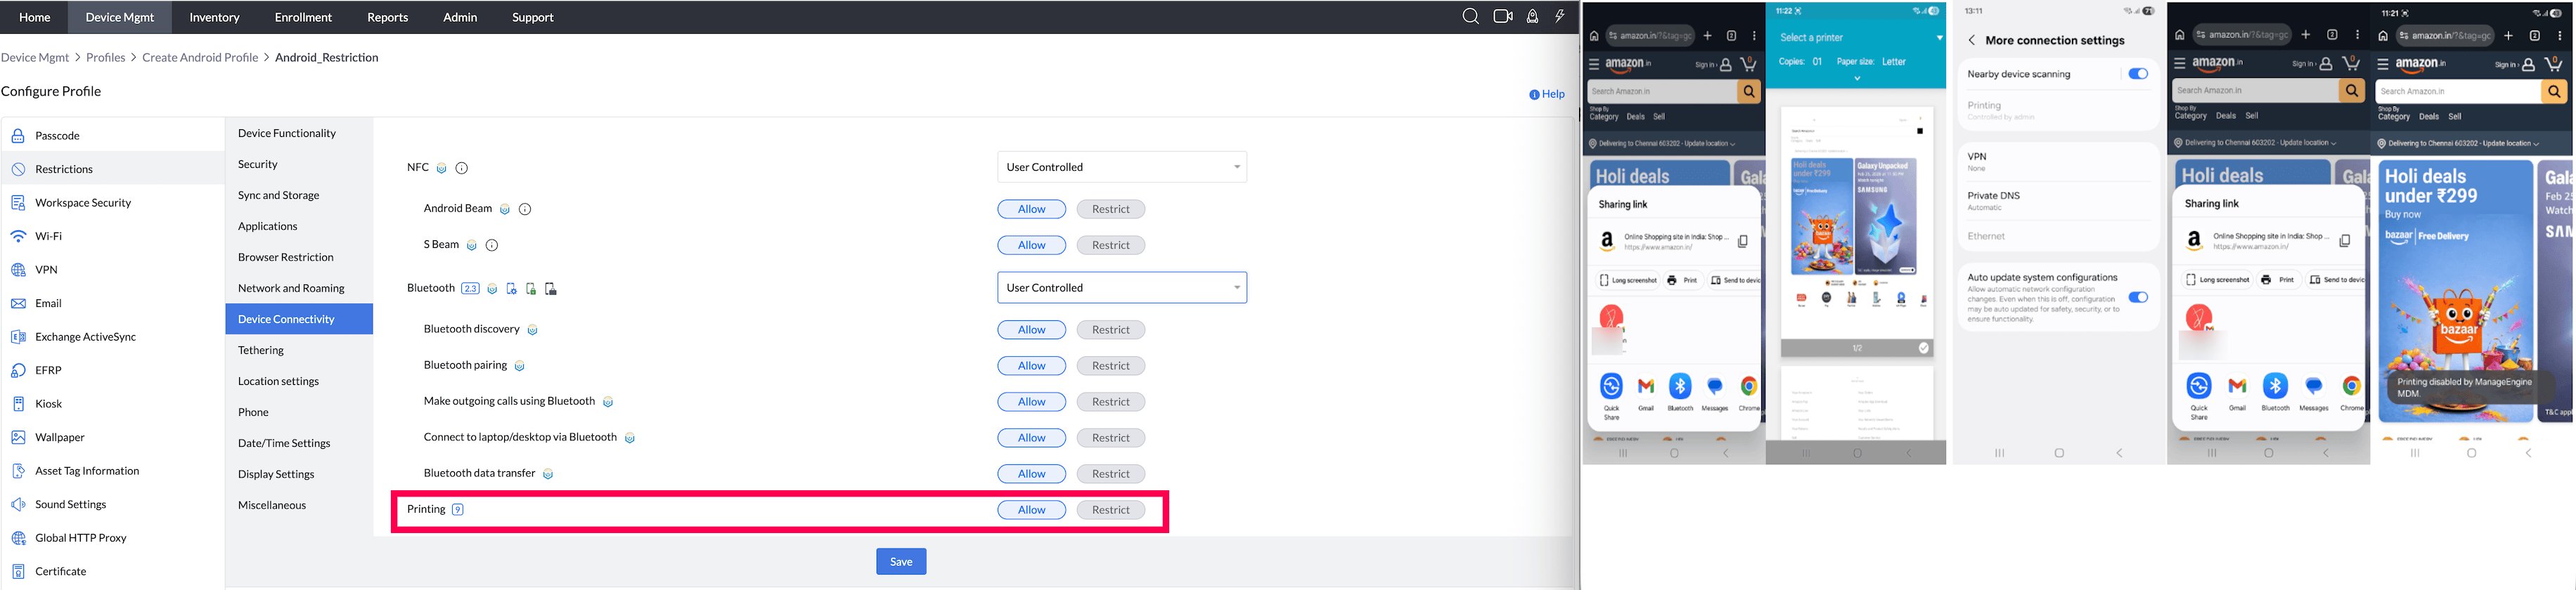Image resolution: width=2576 pixels, height=590 pixels.
Task: Select Restrict for Bluetooth data transfer
Action: pos(1111,474)
